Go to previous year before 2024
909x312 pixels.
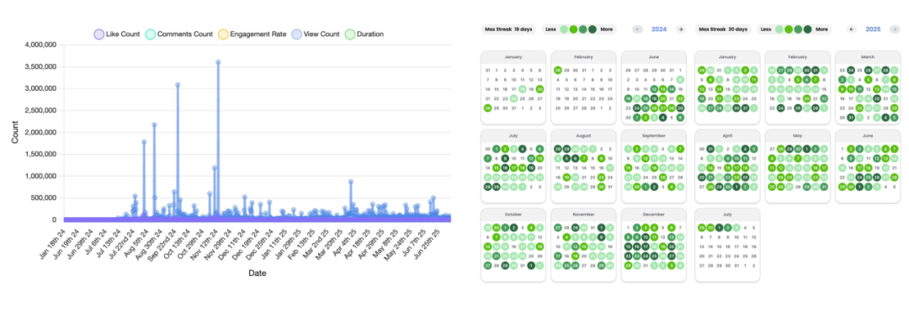pos(637,29)
